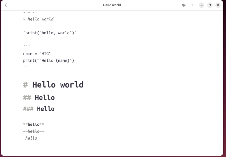The width and height of the screenshot is (226, 157).
Task: Click the line print(f"Hello {name}")
Action: (48, 60)
